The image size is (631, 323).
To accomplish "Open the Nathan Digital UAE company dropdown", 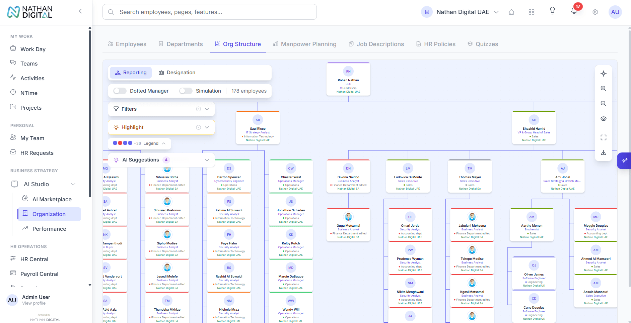I will 460,12.
